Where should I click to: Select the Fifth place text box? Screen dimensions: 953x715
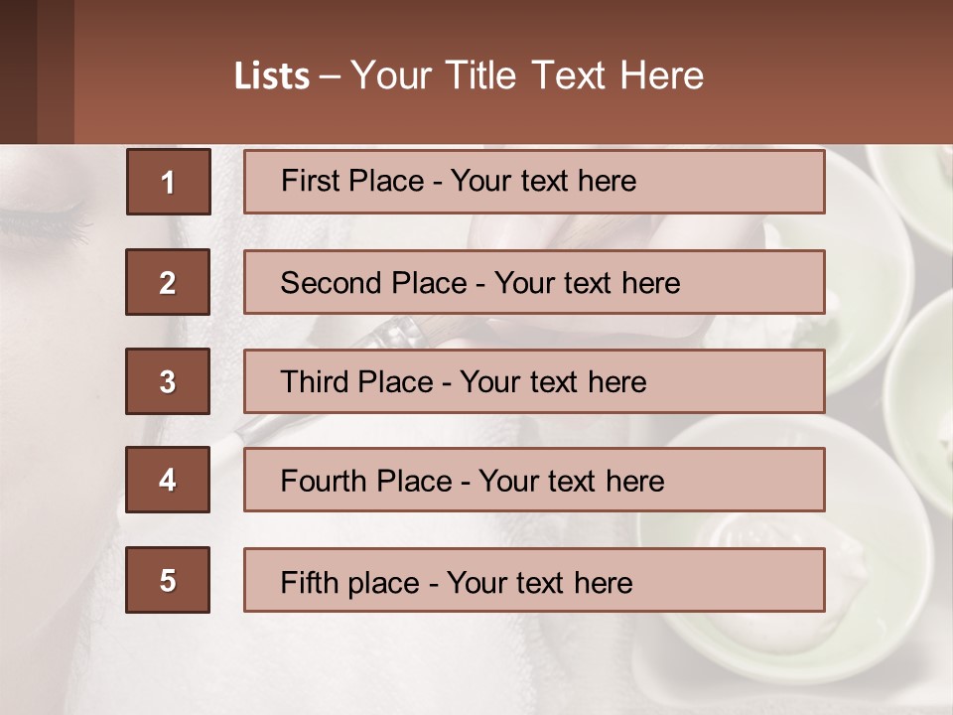click(x=534, y=581)
